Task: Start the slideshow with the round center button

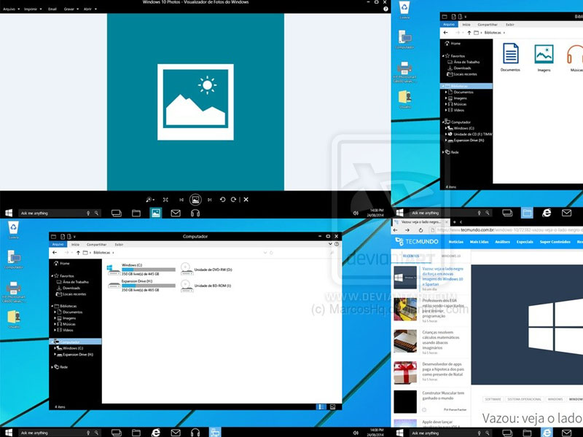Action: [x=195, y=200]
